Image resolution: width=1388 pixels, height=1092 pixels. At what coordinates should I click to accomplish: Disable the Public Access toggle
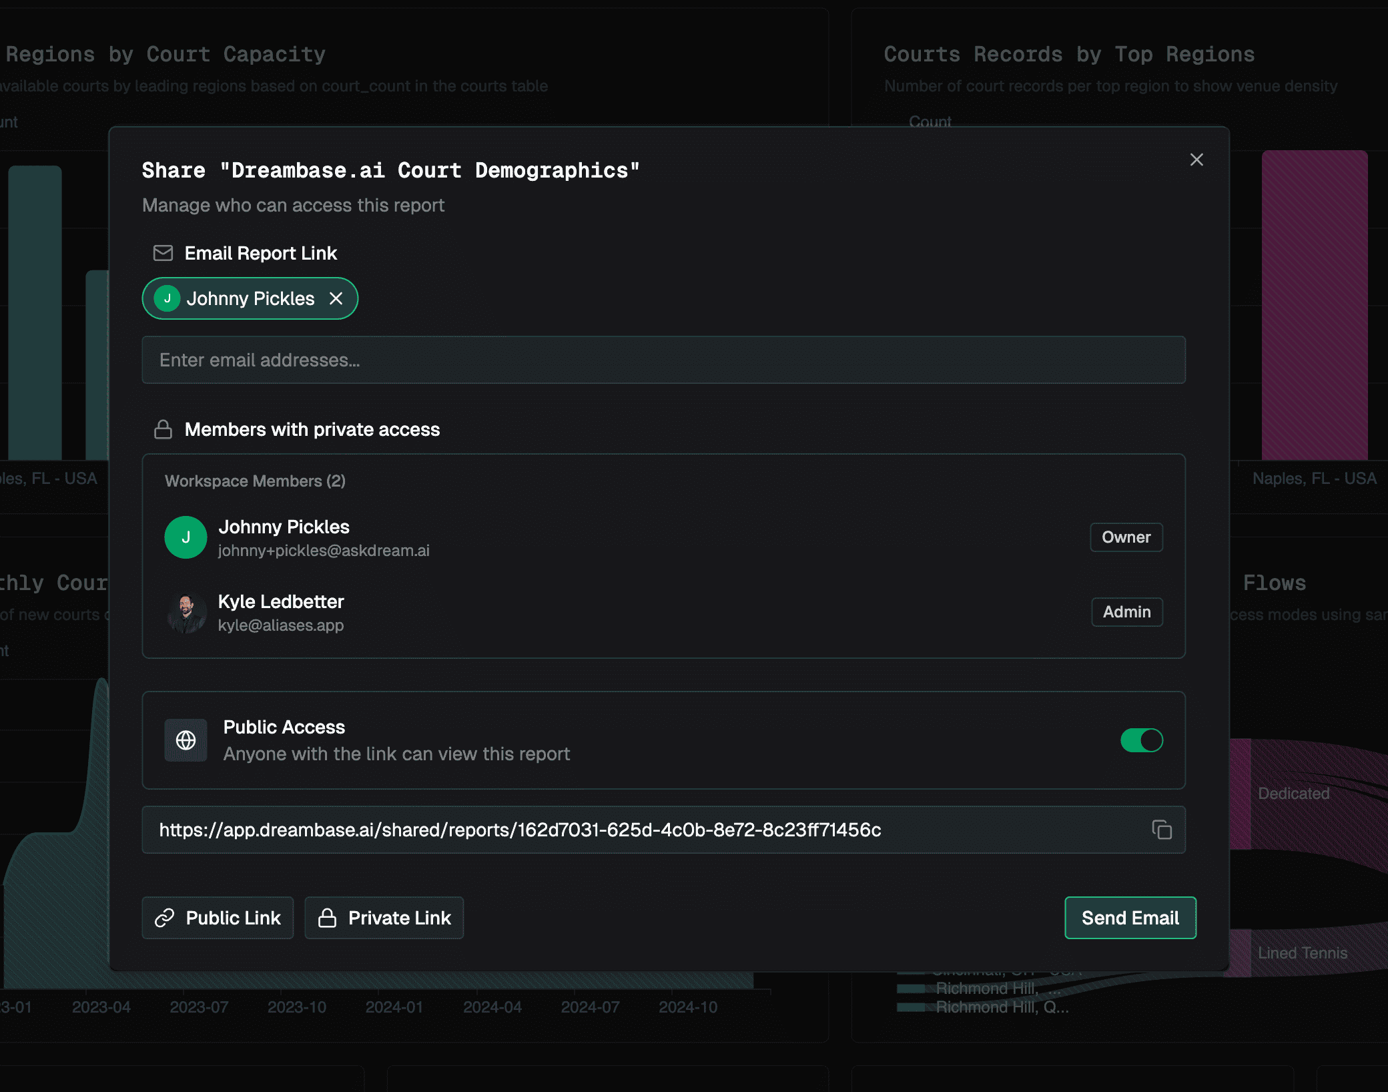click(x=1141, y=740)
